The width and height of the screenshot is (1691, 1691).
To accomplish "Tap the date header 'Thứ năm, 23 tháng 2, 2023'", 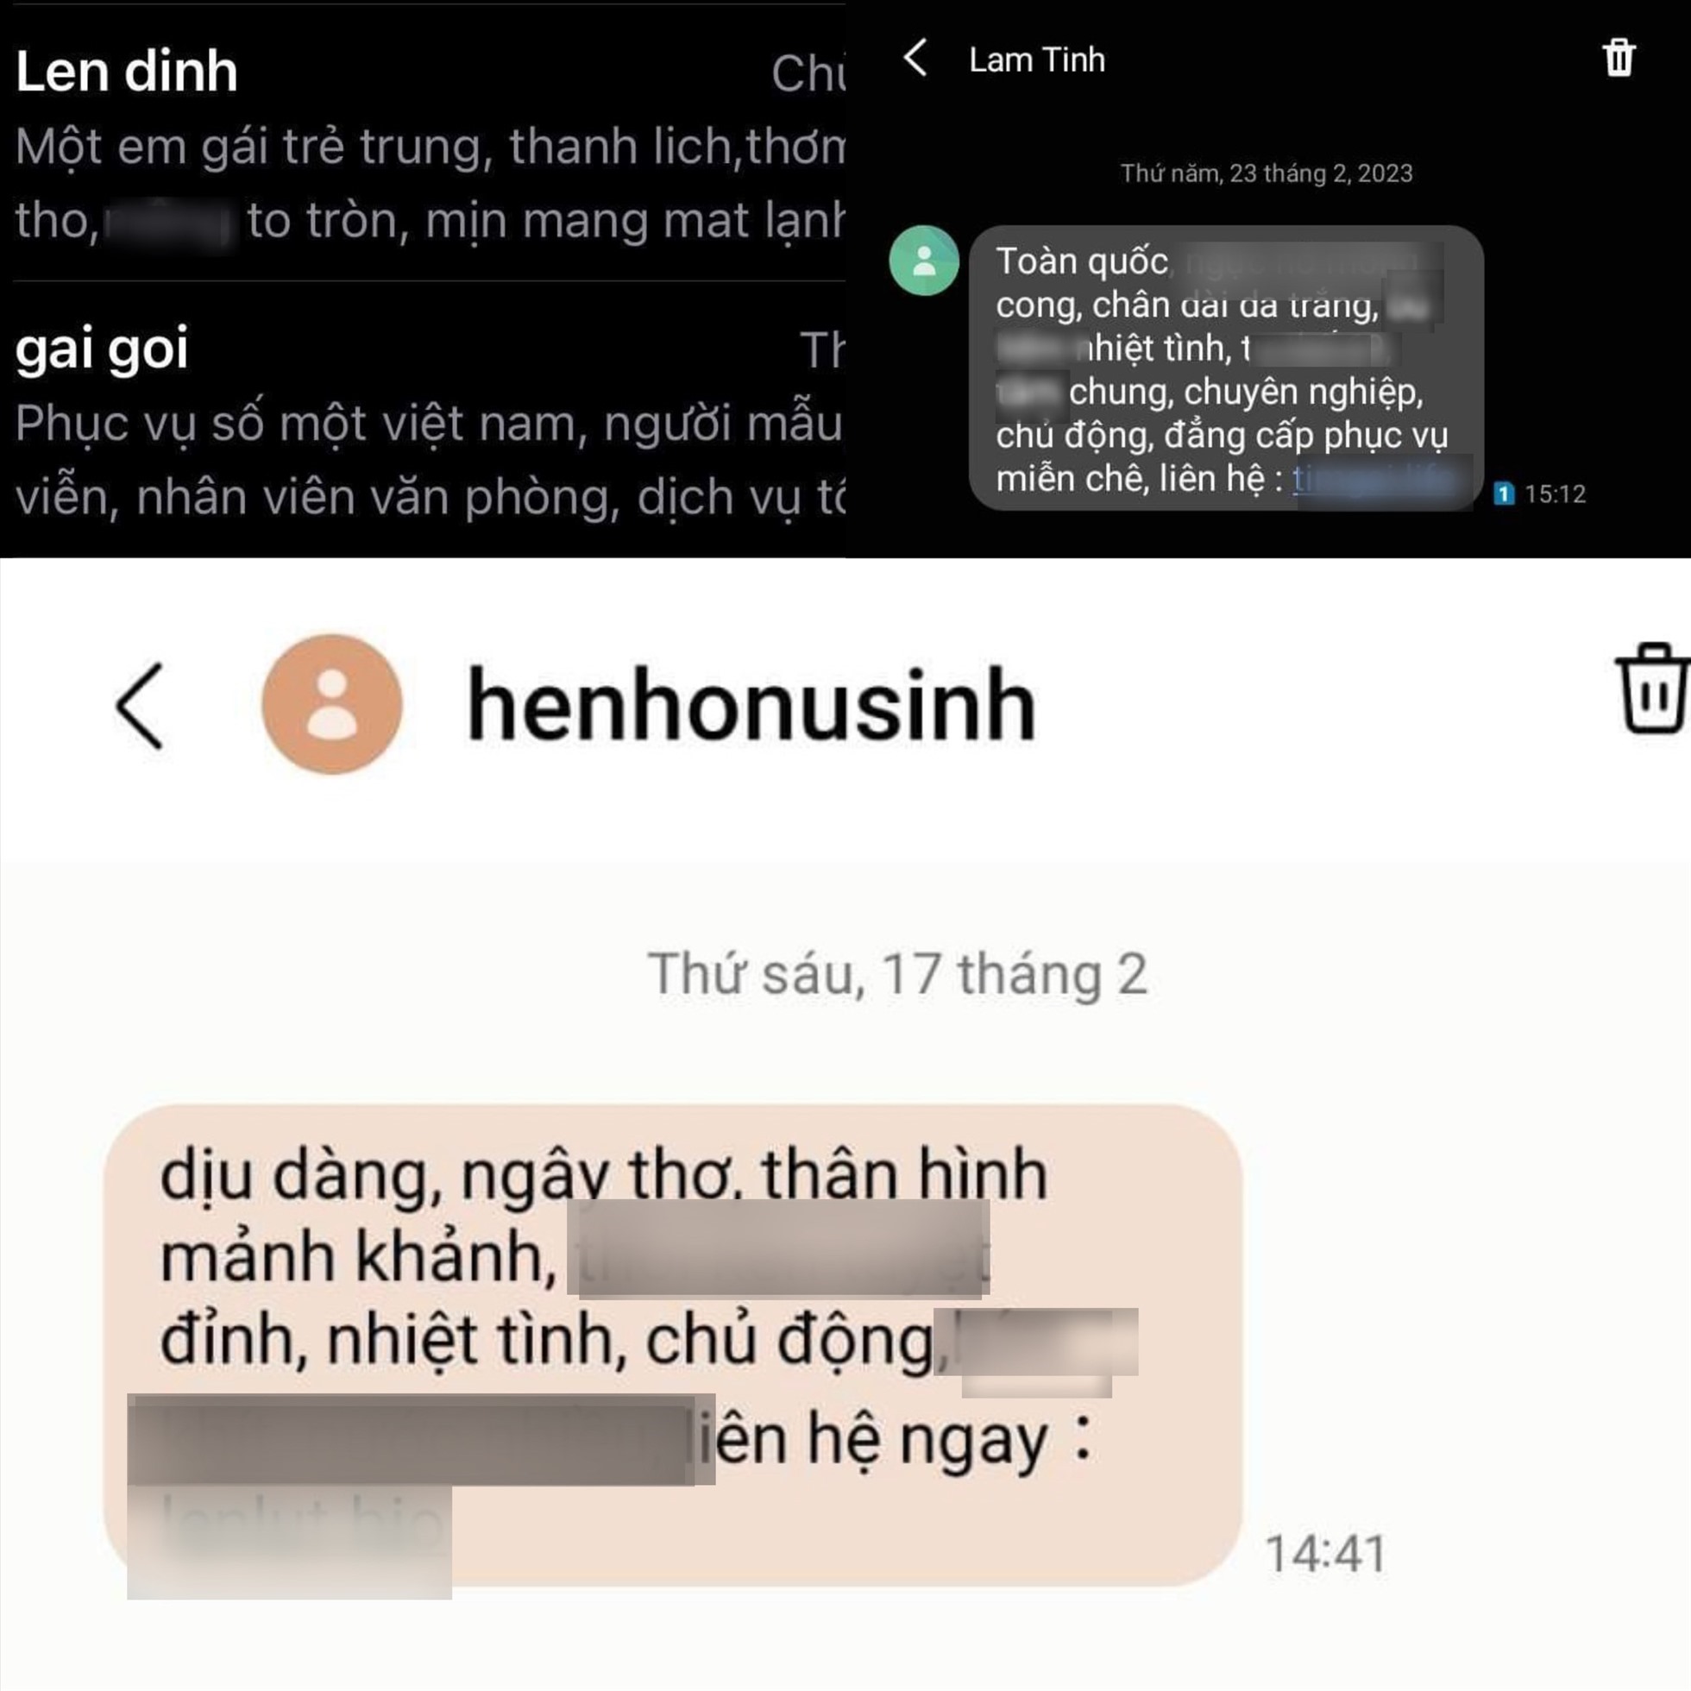I will pos(1267,173).
